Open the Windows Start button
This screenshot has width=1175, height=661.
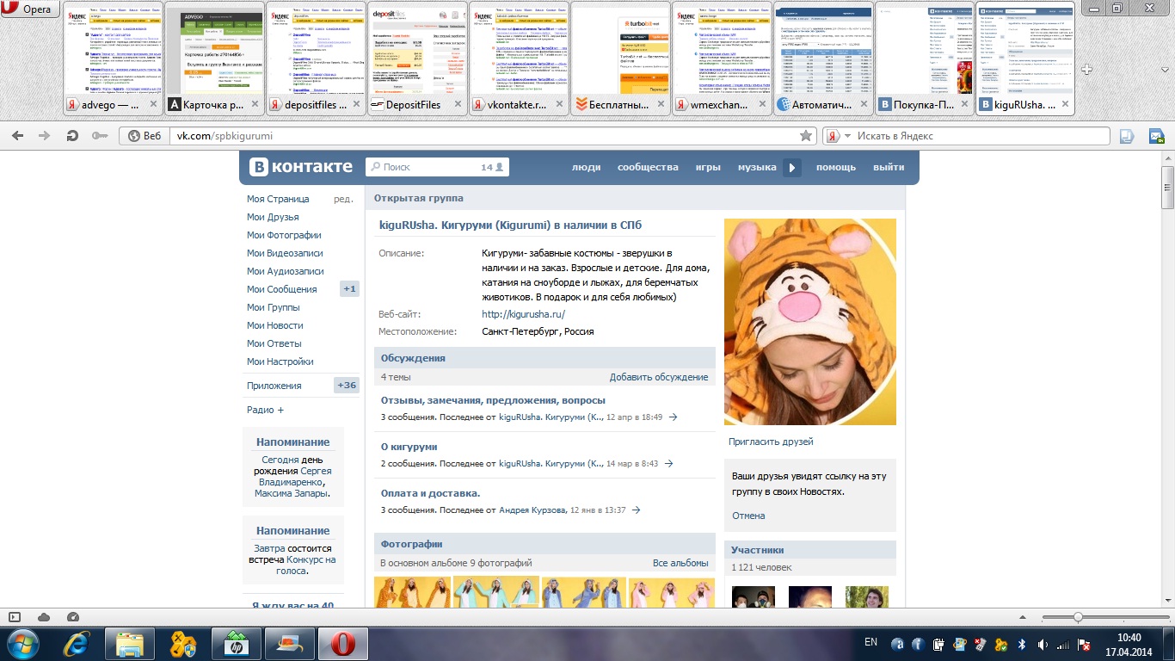tap(22, 643)
